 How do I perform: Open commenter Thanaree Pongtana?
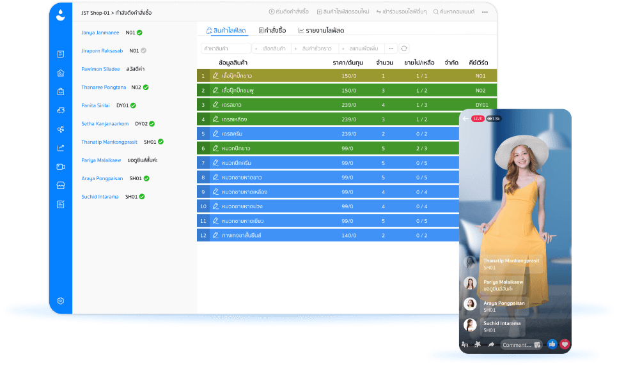point(104,88)
